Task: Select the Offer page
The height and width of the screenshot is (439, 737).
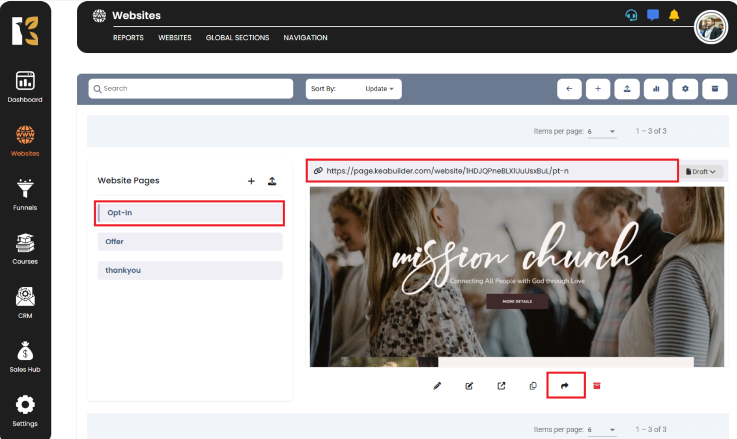Action: (190, 242)
